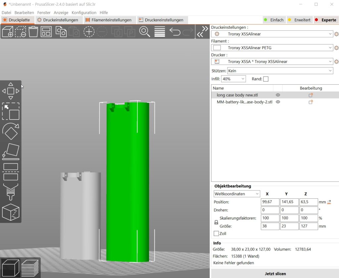Open the Infill percentage dropdown
This screenshot has width=339, height=278.
click(x=233, y=79)
